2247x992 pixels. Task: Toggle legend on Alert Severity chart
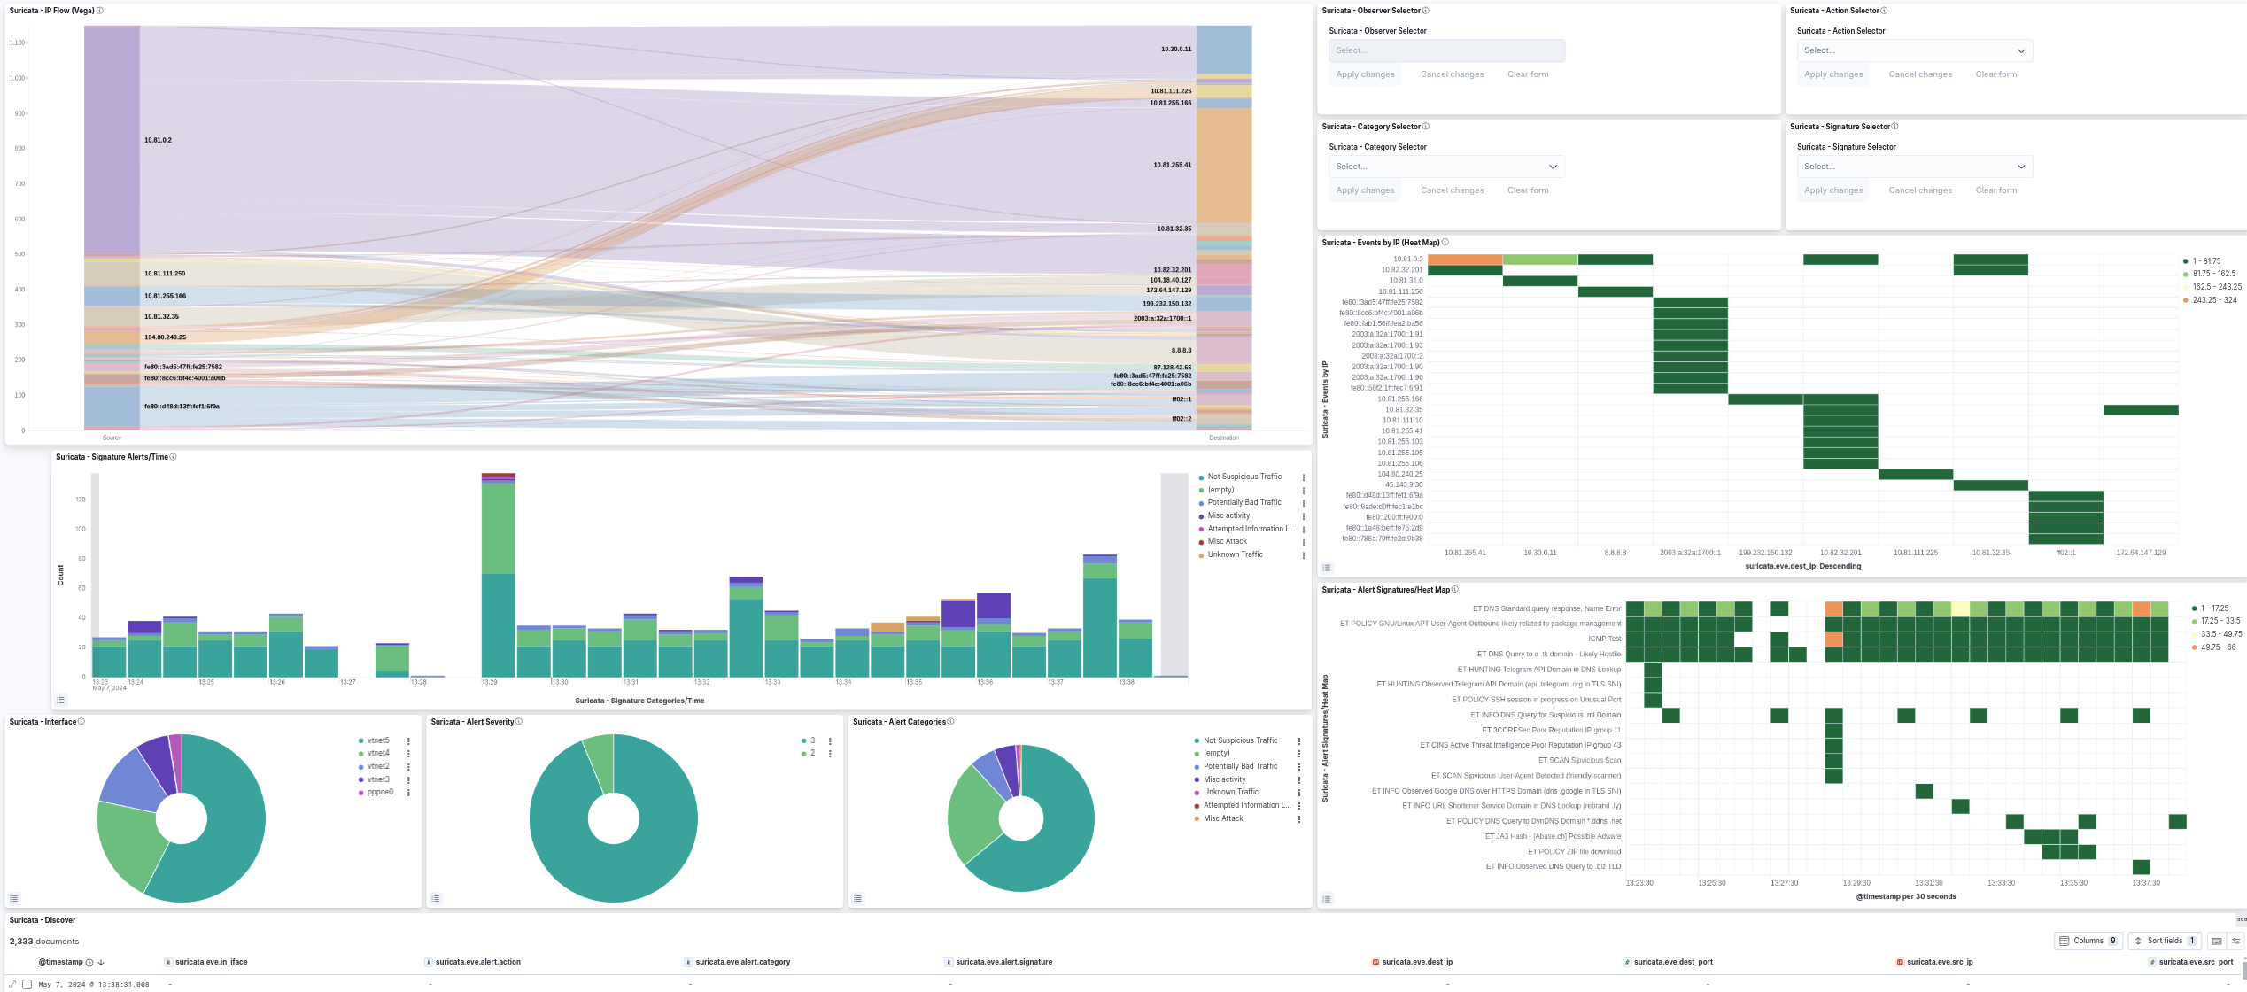(436, 898)
